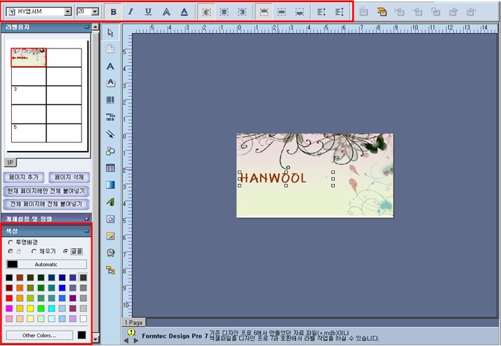Toggle italic text formatting
Viewport: 501px width, 346px height.
[x=131, y=12]
